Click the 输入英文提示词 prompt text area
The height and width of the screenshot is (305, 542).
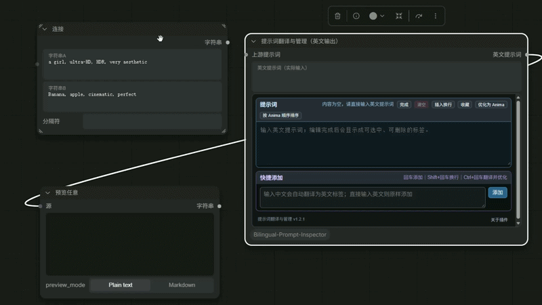click(383, 144)
